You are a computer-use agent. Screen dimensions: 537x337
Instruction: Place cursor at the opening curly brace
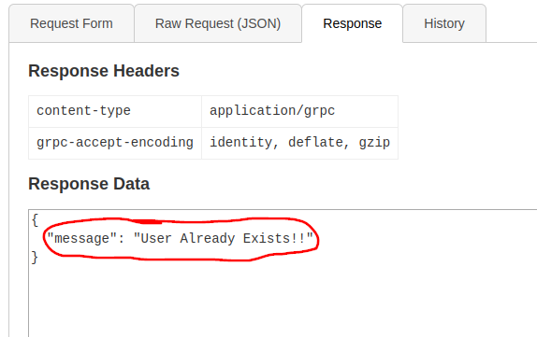pos(35,220)
